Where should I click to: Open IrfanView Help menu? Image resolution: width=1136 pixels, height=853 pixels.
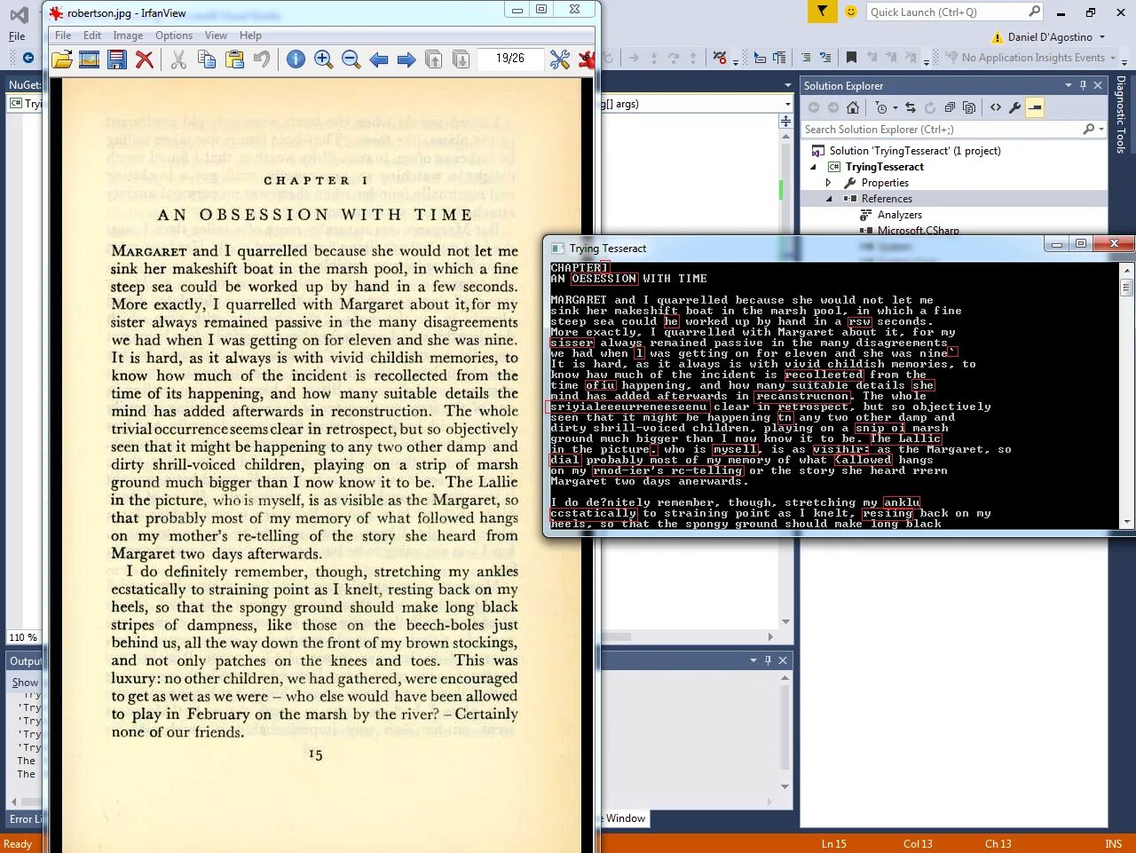(x=250, y=36)
